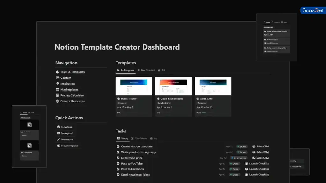
Task: Click Done status on Write product listing copy
Action: pyautogui.click(x=242, y=152)
